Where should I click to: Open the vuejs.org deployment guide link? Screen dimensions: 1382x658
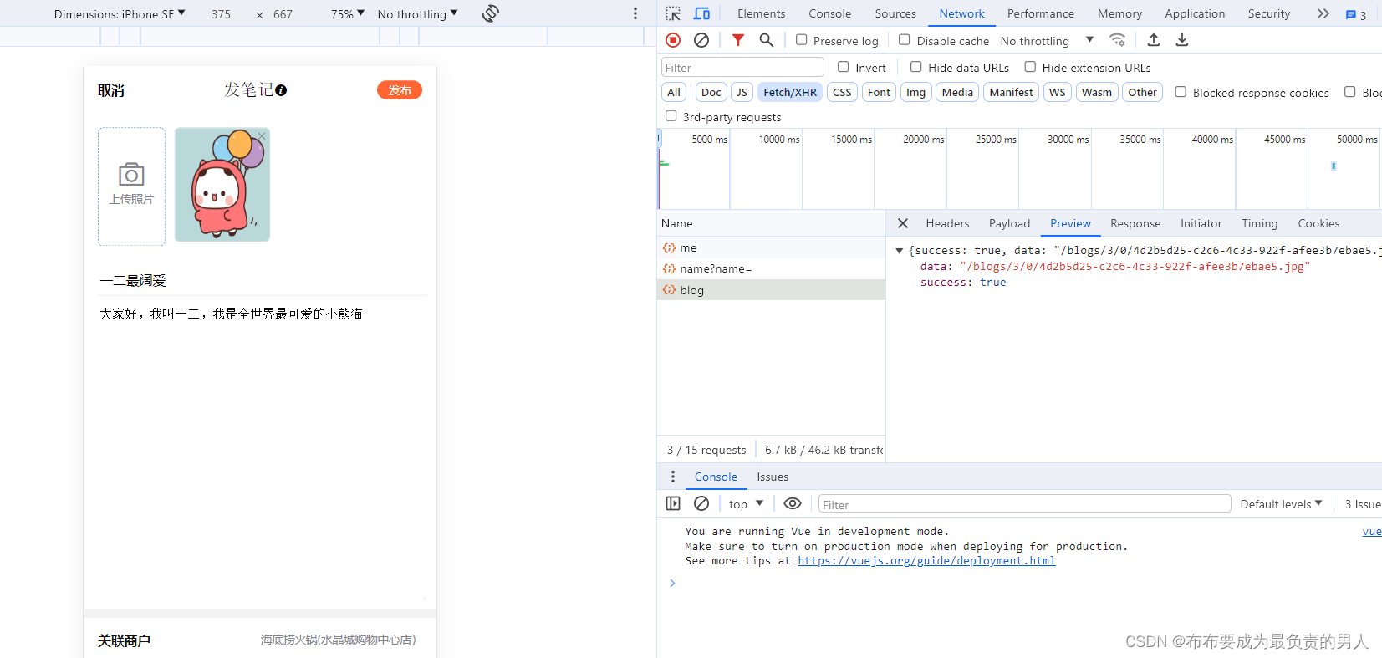[x=926, y=561]
